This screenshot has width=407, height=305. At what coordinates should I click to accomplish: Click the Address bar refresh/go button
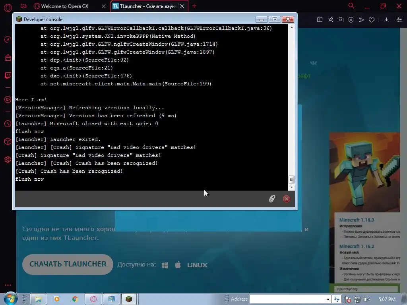click(337, 299)
